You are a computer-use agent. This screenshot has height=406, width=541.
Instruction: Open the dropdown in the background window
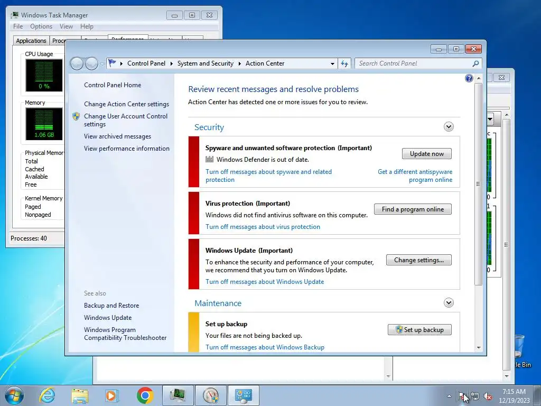(x=490, y=119)
